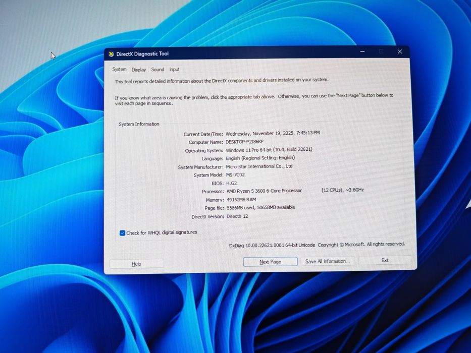Viewport: 471px width, 353px height.
Task: Click the English (Regional Setting: English) value
Action: (x=260, y=158)
